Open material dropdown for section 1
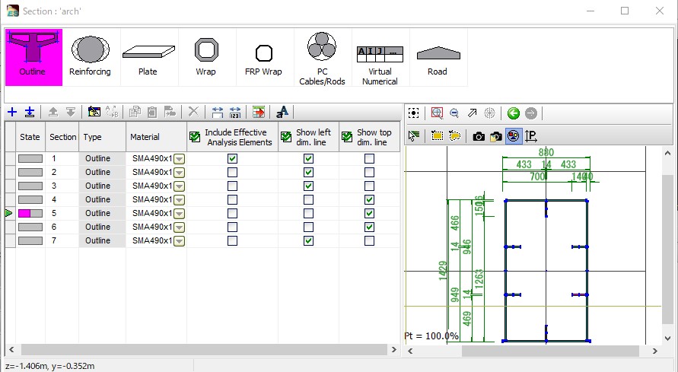678x372 pixels. [180, 159]
